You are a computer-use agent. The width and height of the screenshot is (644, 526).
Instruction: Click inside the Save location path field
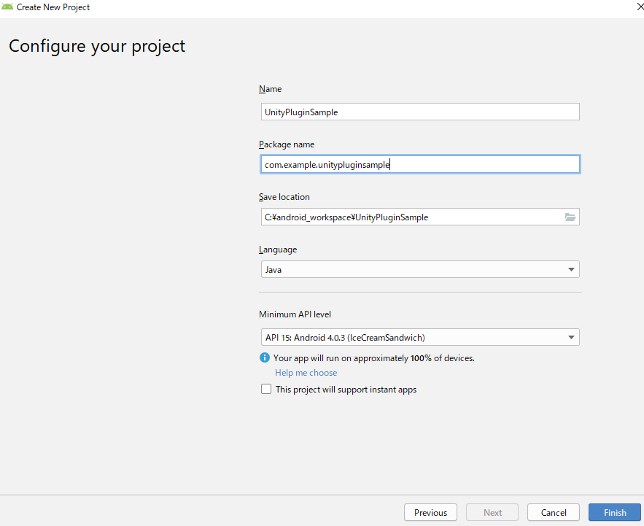coord(412,217)
